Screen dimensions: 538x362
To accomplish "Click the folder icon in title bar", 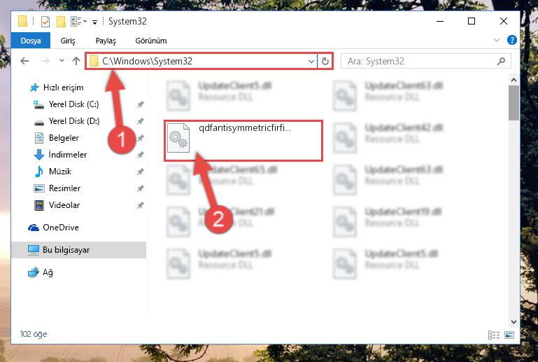I will [22, 21].
